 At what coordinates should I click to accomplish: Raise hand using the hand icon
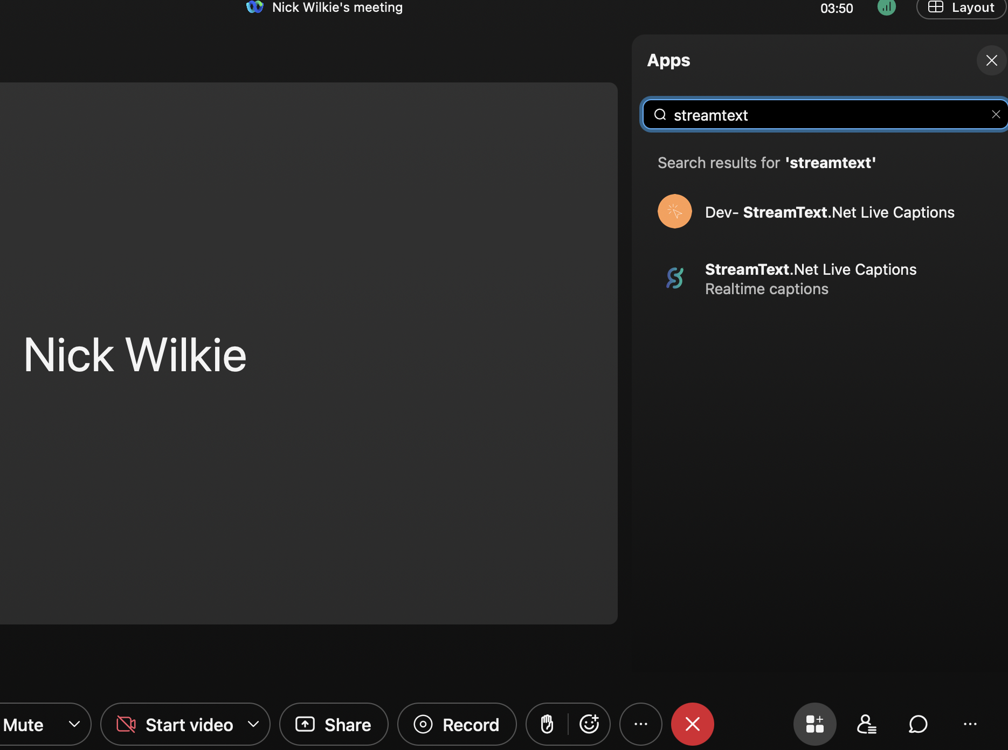tap(547, 724)
